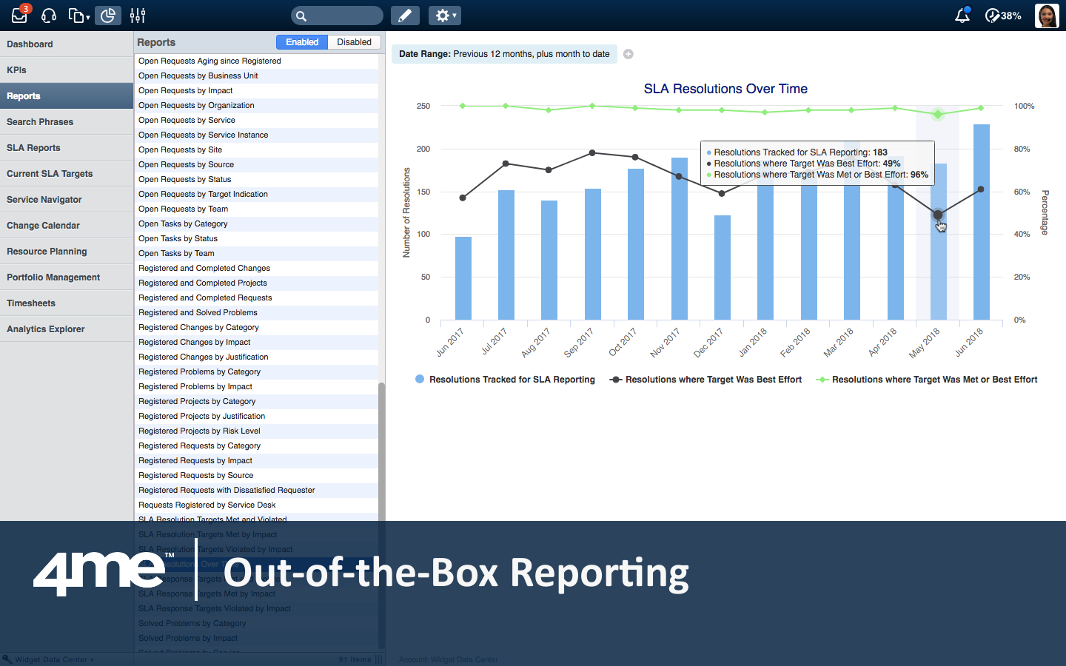Open the gear actions dropdown menu

pos(444,16)
